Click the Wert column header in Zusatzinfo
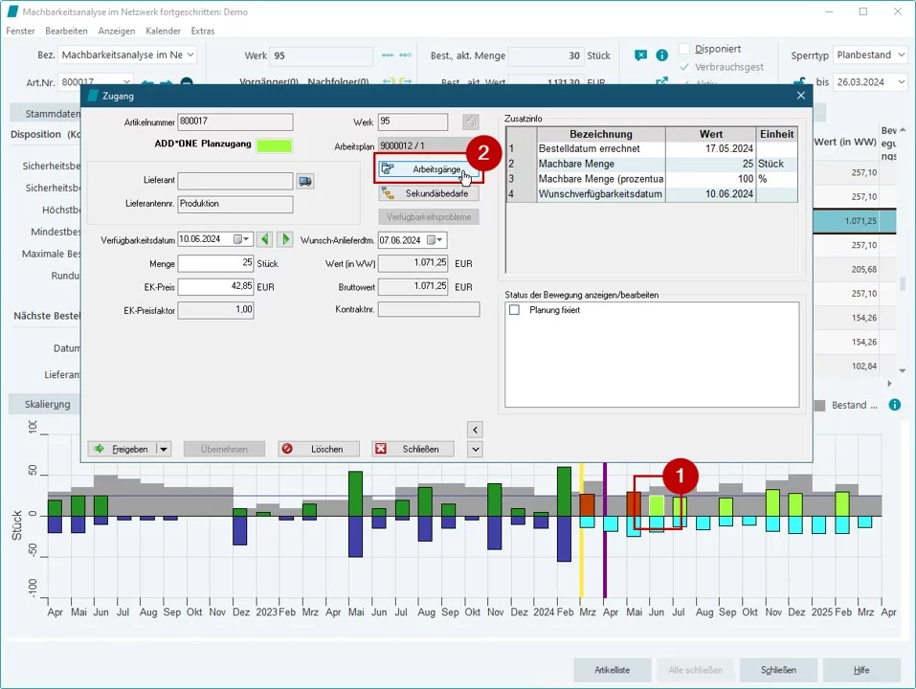Image resolution: width=916 pixels, height=689 pixels. point(711,134)
